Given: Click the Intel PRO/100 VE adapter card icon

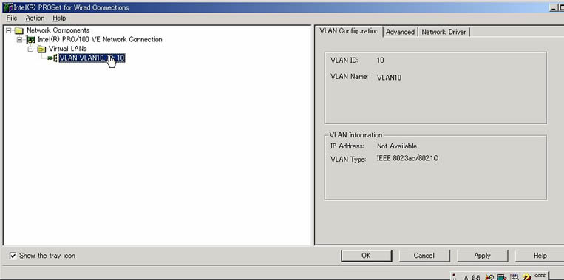Looking at the screenshot, I should [x=31, y=40].
